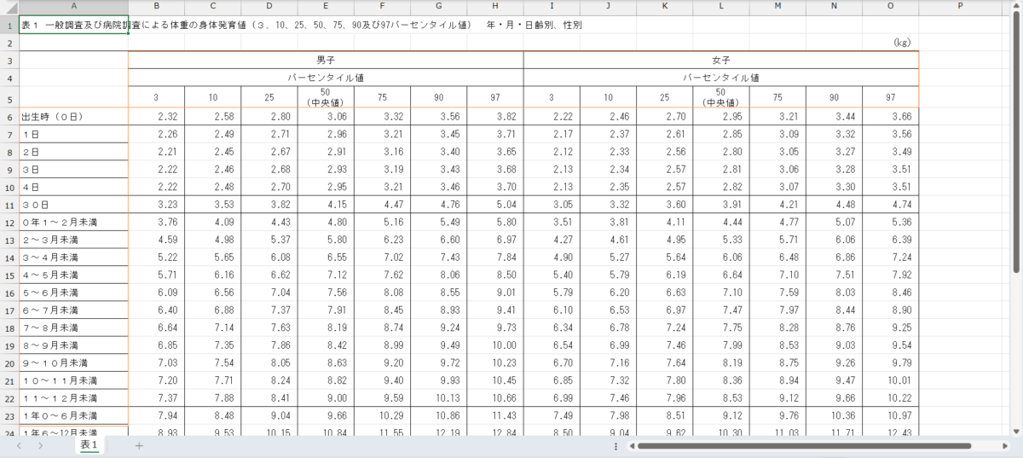
Task: Select row 2 header
Action: click(x=9, y=42)
